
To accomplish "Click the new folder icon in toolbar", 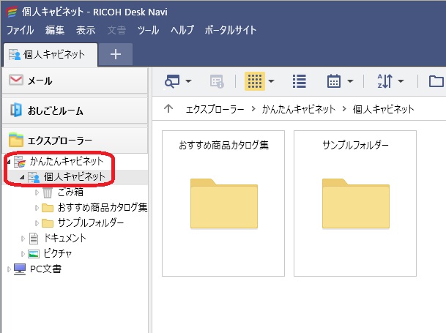I will [x=436, y=81].
